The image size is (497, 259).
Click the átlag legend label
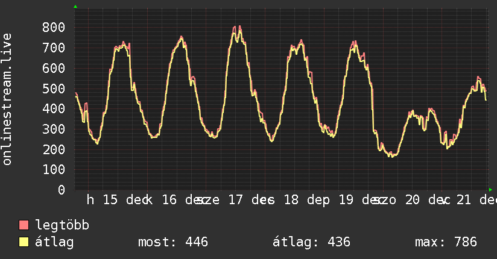click(x=54, y=242)
